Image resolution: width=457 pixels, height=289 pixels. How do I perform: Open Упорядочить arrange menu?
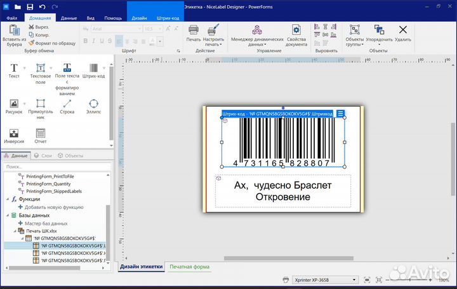[379, 36]
